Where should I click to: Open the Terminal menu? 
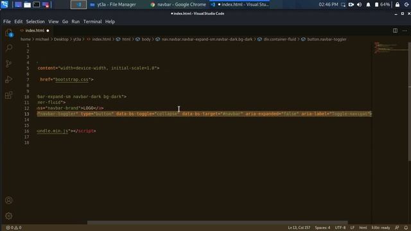92,21
